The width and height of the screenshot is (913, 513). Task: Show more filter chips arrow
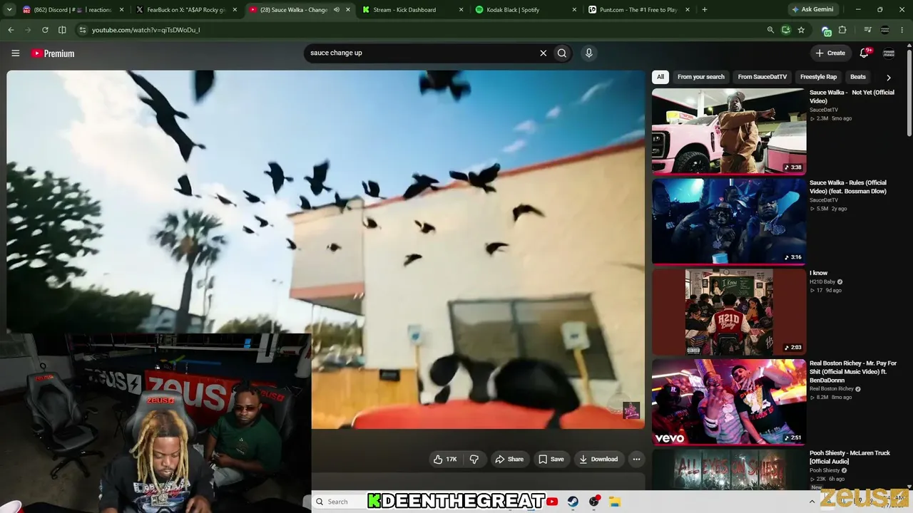tap(888, 77)
